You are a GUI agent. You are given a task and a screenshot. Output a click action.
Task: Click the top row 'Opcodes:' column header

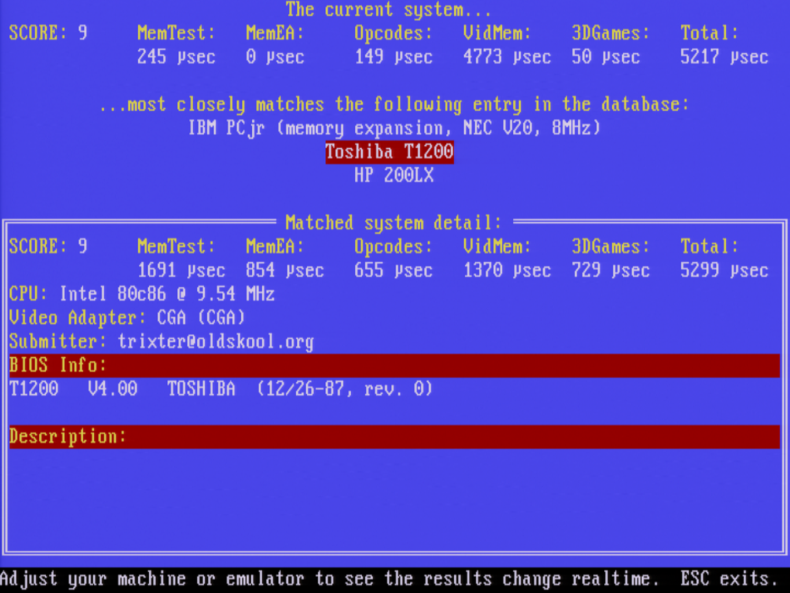click(x=394, y=33)
